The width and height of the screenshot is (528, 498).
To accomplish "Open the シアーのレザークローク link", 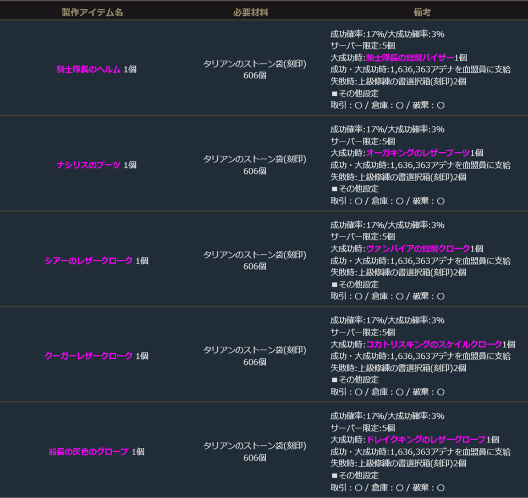I will 89,260.
